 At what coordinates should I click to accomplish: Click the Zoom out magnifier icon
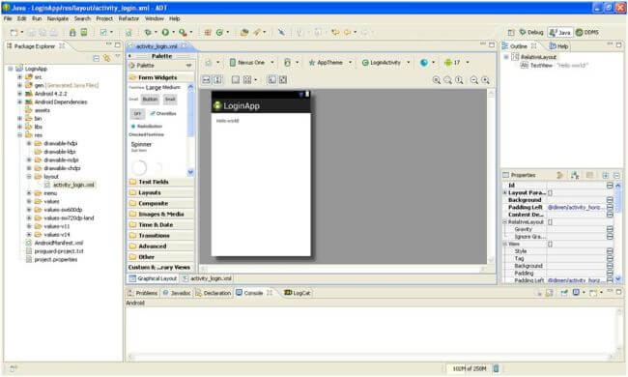474,80
